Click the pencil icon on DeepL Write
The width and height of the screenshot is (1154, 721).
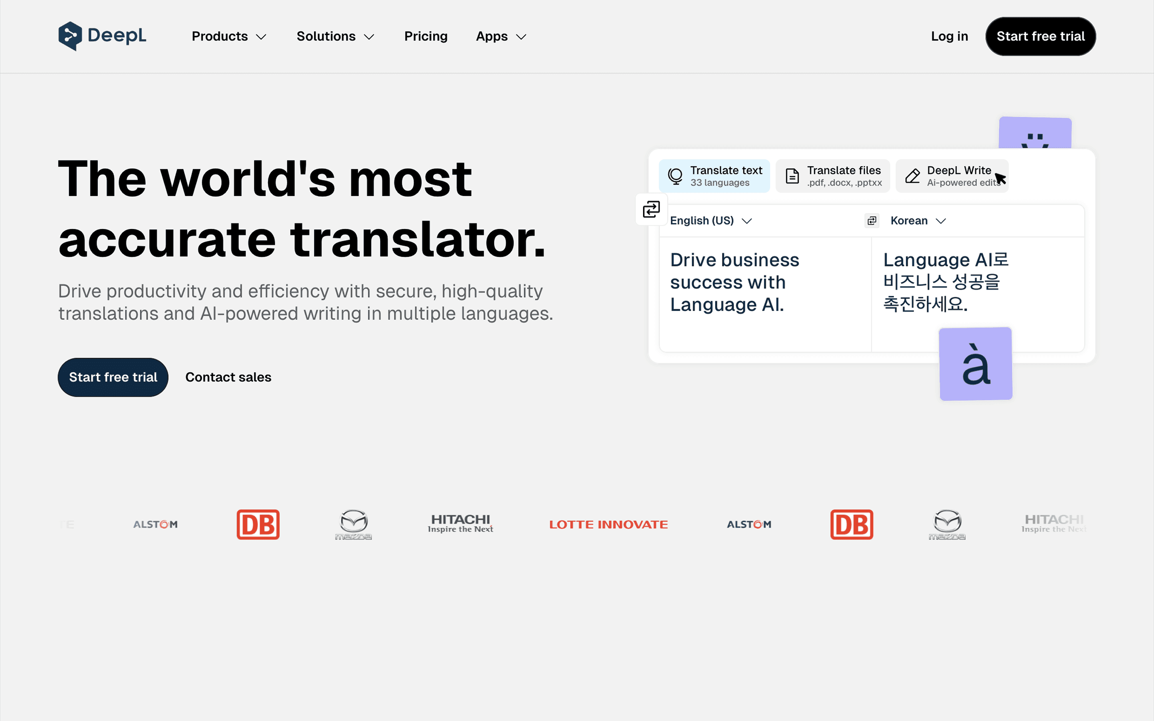click(912, 176)
